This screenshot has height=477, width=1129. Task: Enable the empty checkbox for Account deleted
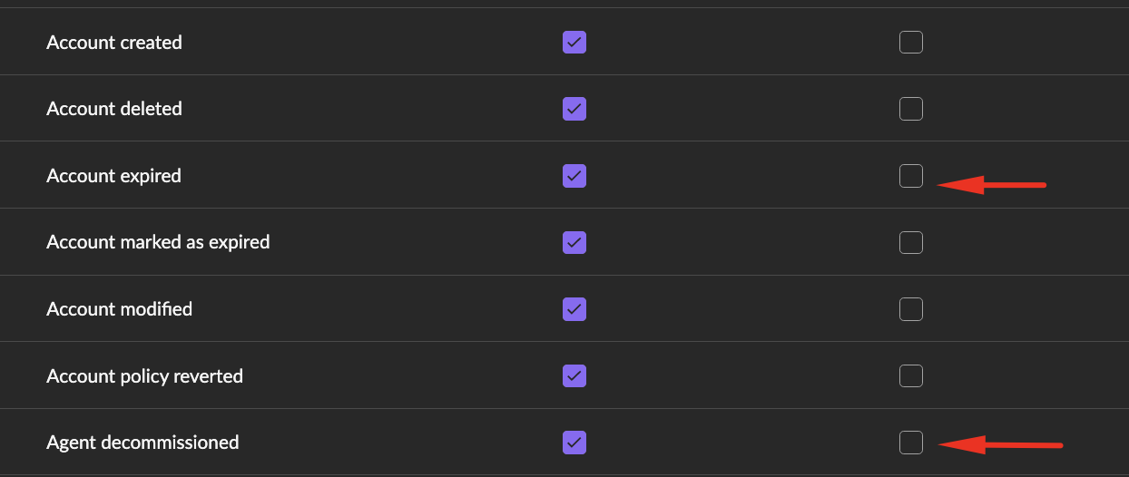911,109
